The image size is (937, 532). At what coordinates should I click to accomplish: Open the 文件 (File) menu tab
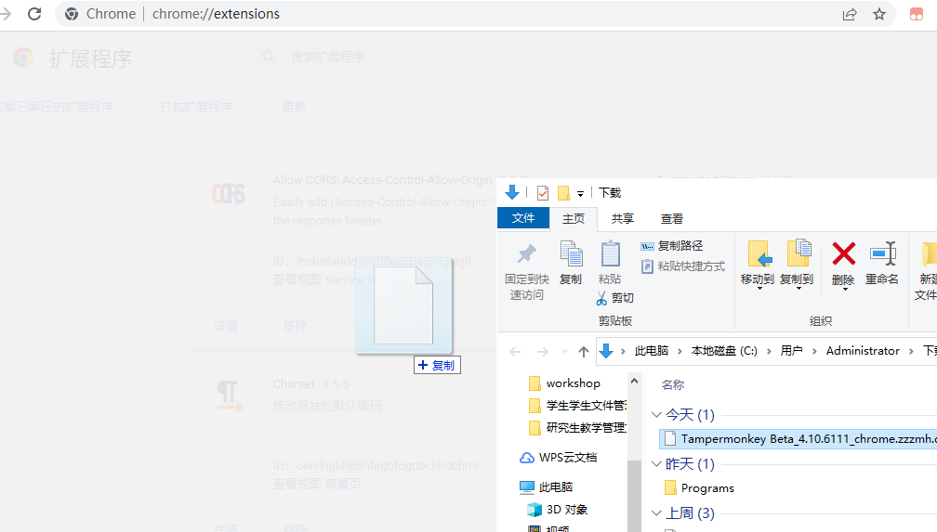pos(523,218)
